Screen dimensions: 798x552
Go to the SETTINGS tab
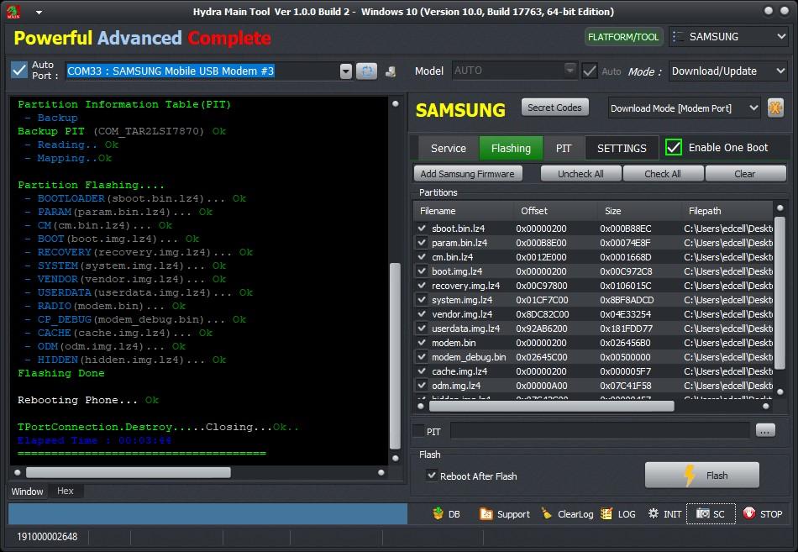point(622,148)
